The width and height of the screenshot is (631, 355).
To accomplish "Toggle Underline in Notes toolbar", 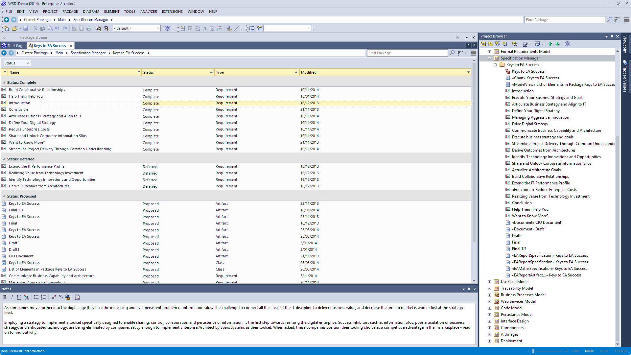I will point(19,297).
